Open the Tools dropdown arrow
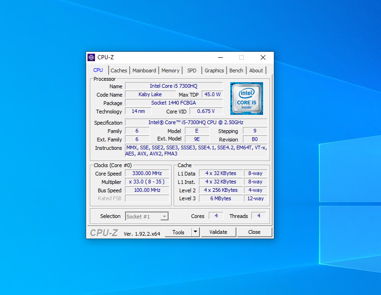 point(195,232)
